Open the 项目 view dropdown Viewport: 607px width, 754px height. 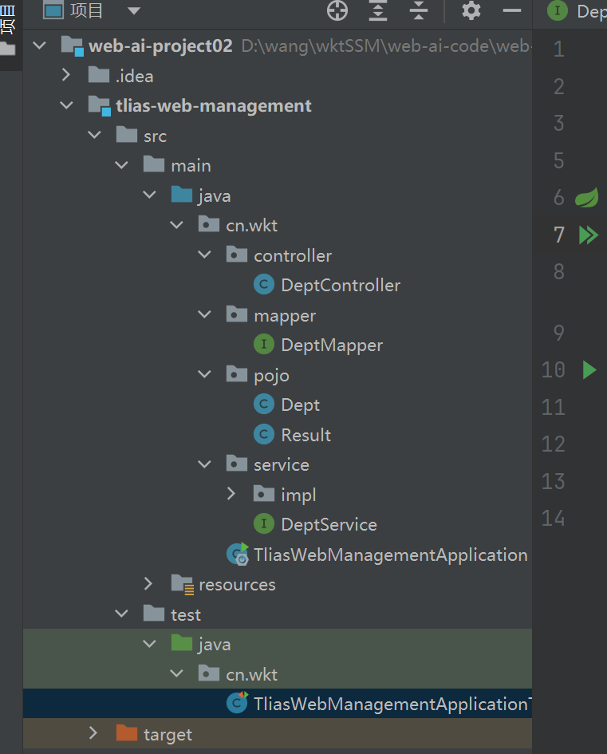(x=133, y=10)
